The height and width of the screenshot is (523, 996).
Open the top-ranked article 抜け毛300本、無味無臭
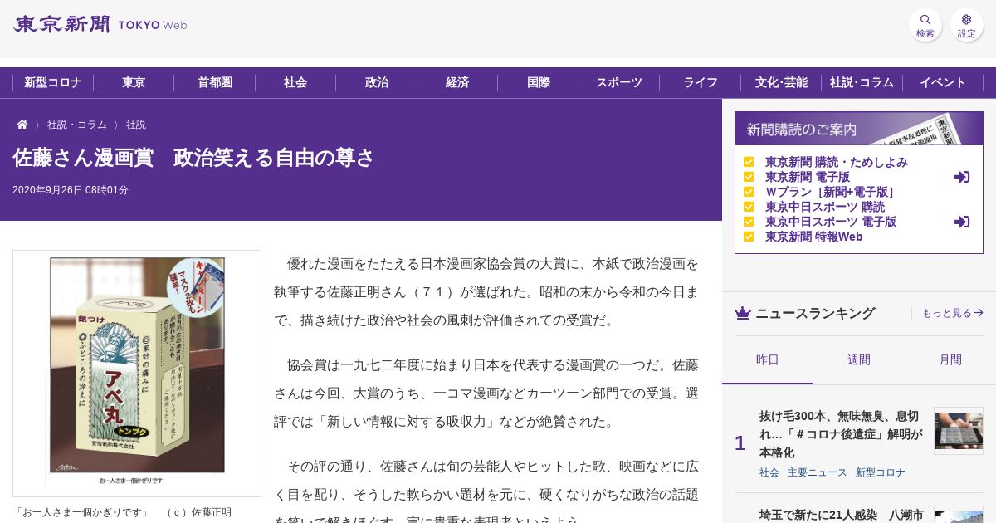(x=841, y=434)
